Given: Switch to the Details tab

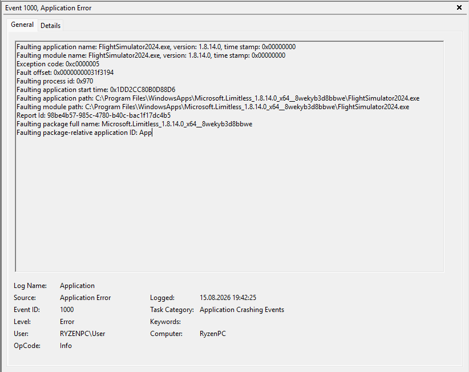Looking at the screenshot, I should pyautogui.click(x=50, y=26).
